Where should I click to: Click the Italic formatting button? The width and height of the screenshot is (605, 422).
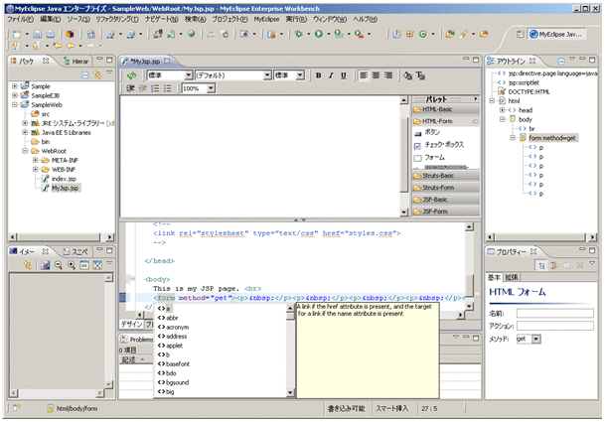click(330, 75)
